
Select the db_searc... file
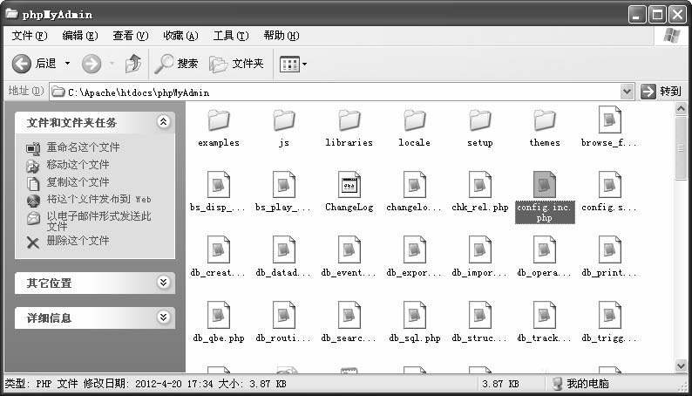point(349,322)
